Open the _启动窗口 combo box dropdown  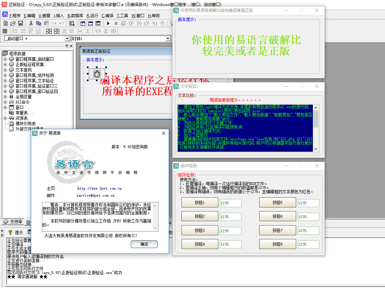pos(67,39)
